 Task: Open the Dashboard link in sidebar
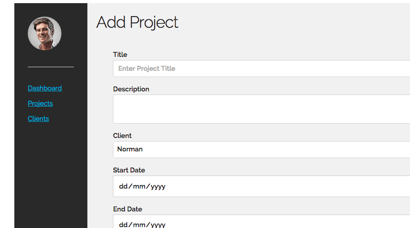[x=45, y=88]
